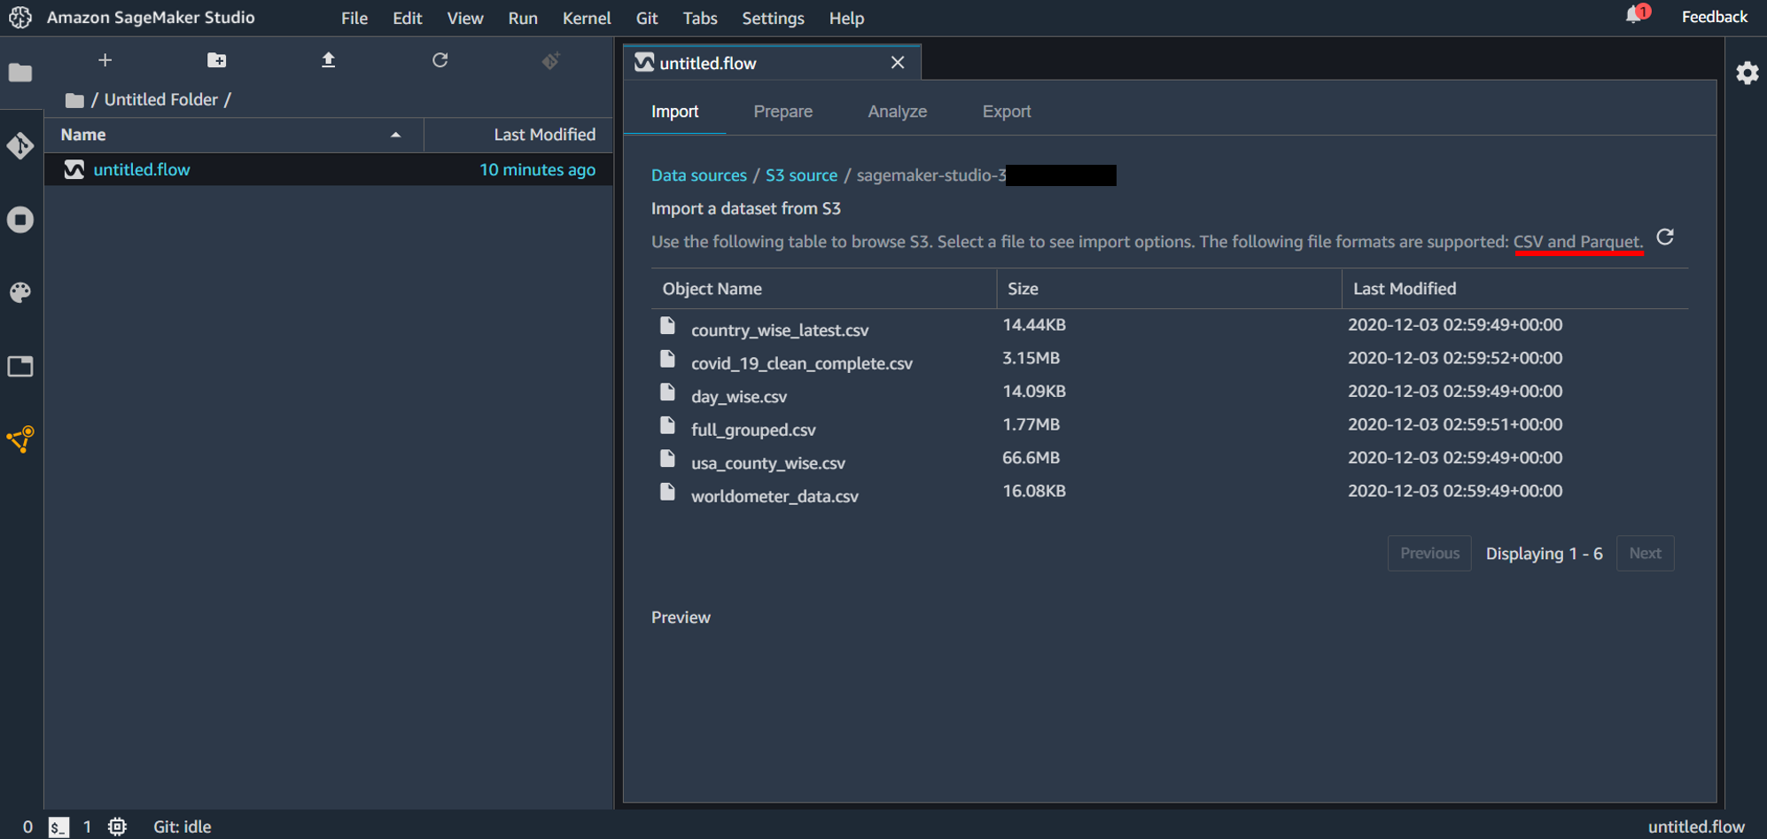Viewport: 1767px width, 839px height.
Task: Open the Settings menu
Action: [773, 18]
